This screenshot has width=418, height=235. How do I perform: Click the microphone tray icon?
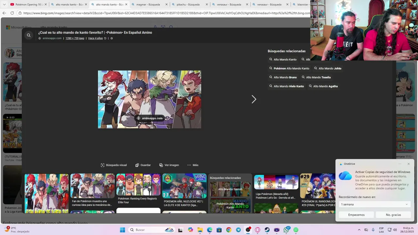tap(373, 230)
